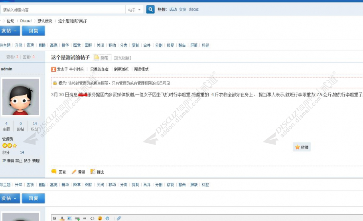Click 警告 in the moderation bar below the post
363x221 pixels.
pyautogui.click(x=182, y=185)
